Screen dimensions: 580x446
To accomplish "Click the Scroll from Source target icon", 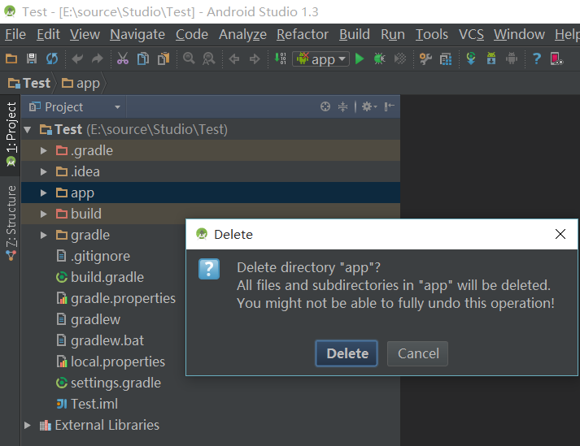I will coord(325,106).
